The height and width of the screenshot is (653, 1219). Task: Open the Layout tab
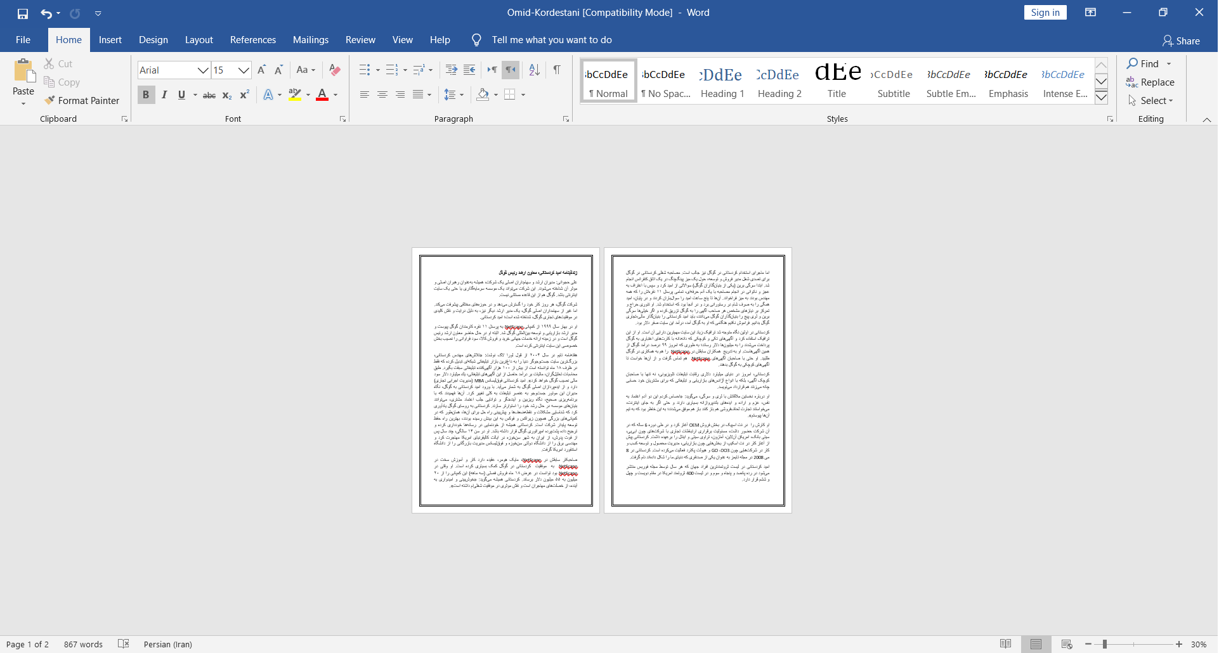[199, 40]
